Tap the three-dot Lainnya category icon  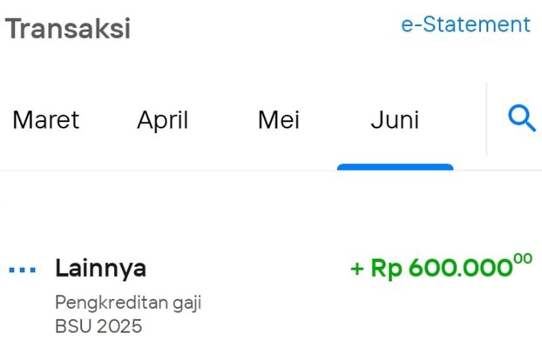[22, 270]
